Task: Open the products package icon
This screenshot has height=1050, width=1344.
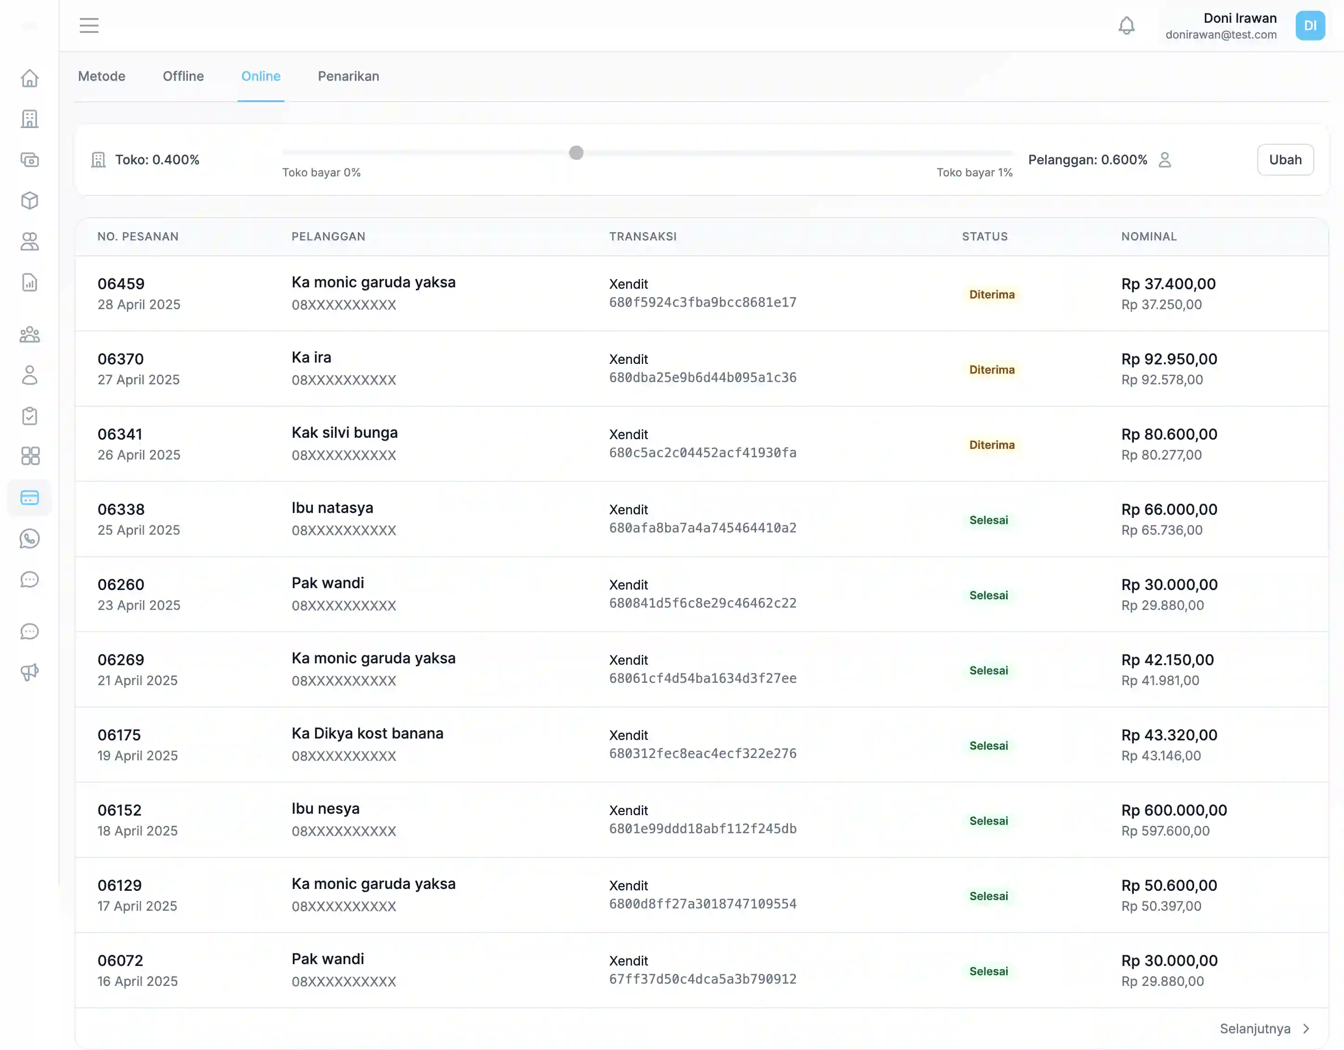Action: 30,201
